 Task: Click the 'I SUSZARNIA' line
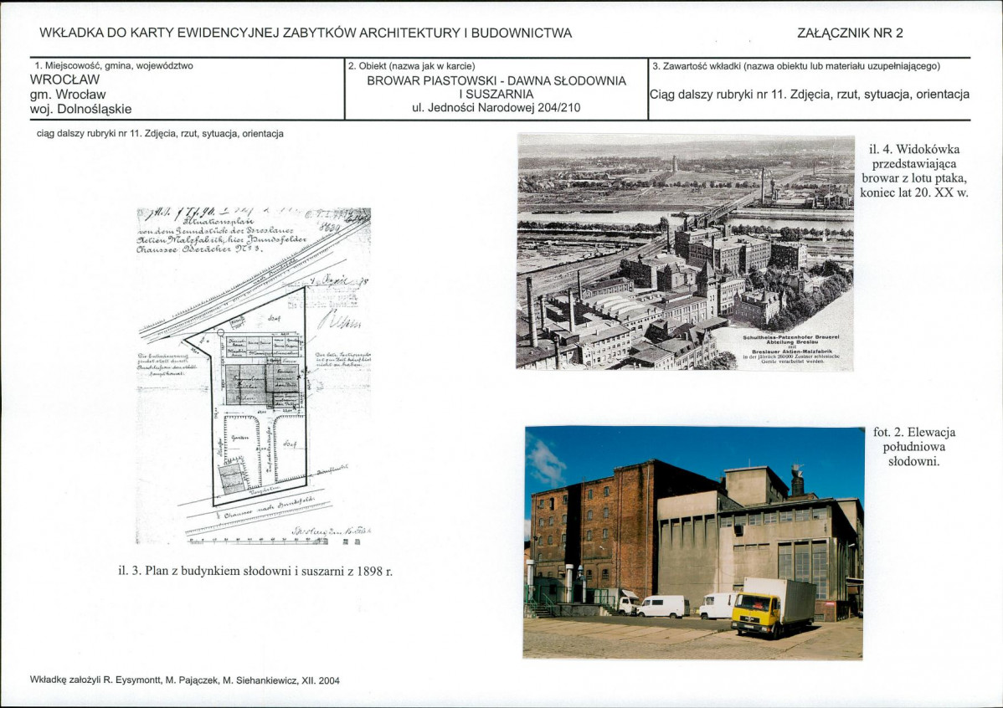point(496,94)
